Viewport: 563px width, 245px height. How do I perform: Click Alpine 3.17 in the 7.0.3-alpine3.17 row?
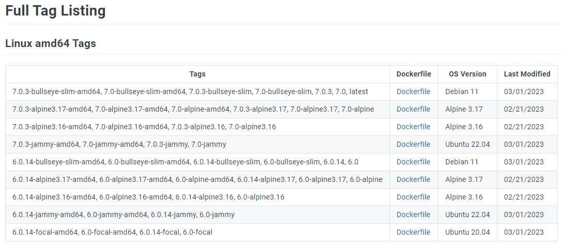pyautogui.click(x=464, y=109)
